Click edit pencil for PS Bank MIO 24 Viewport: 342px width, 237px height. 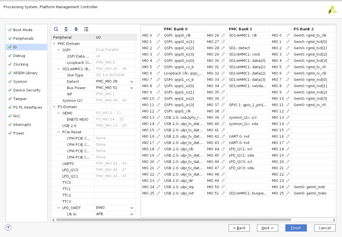pyautogui.click(x=288, y=187)
